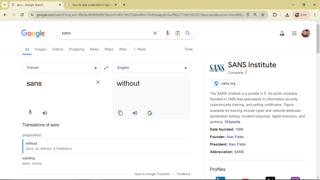Switch to Images results
This screenshot has width=320, height=180.
[x=41, y=49]
